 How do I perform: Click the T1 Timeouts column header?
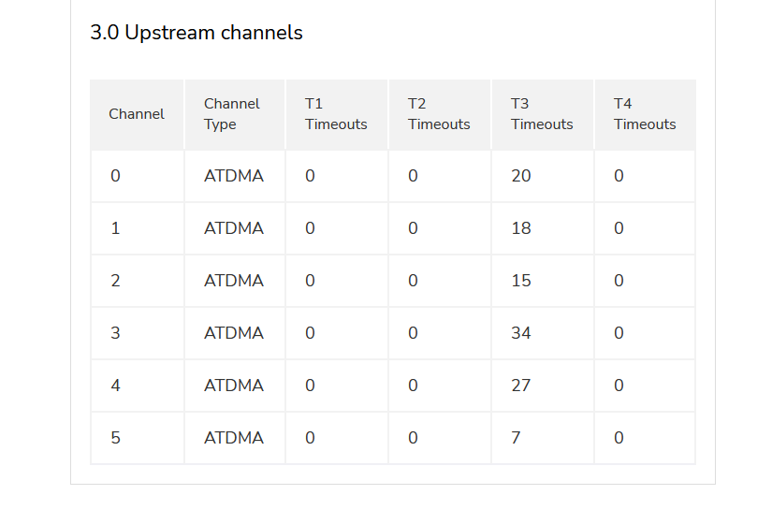pos(336,114)
